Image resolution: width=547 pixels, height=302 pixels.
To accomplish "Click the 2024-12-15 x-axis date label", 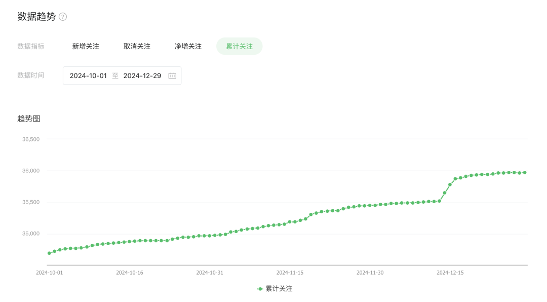I will pos(450,273).
